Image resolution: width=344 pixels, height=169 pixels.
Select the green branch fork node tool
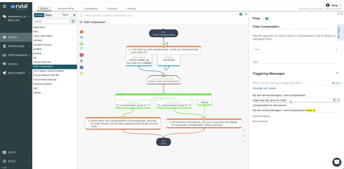(81, 48)
